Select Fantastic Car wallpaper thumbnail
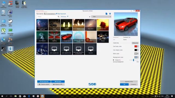 (66, 37)
